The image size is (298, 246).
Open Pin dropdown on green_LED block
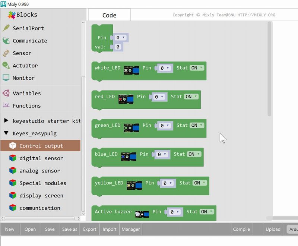click(x=165, y=126)
